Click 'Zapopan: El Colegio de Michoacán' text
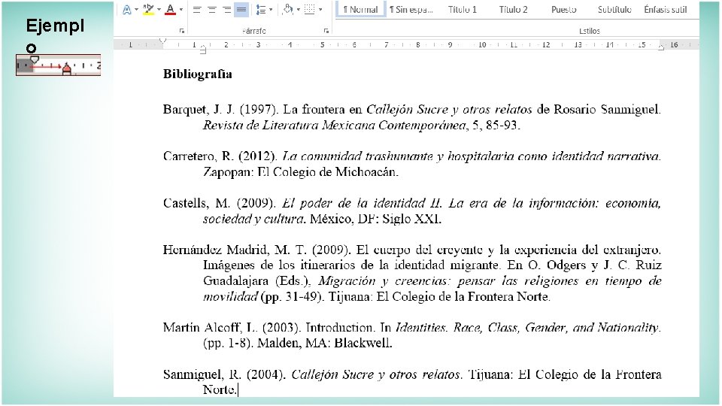 [x=301, y=172]
